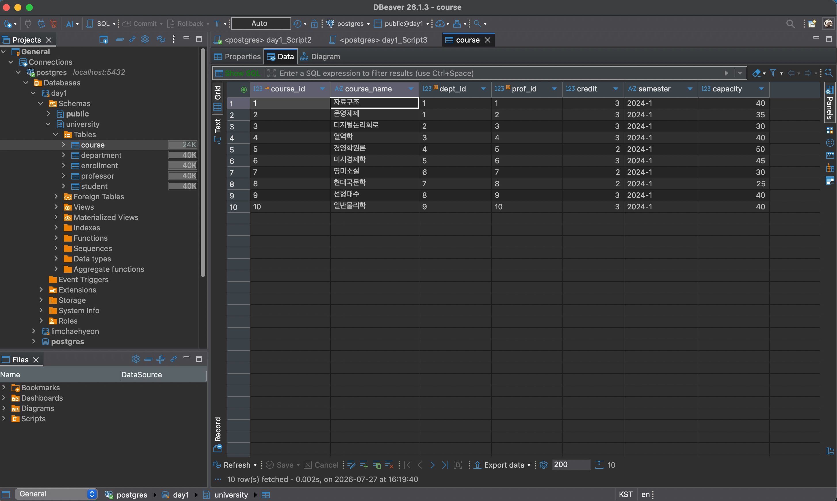Click the Disconnect plug icon in toolbar

coord(53,24)
